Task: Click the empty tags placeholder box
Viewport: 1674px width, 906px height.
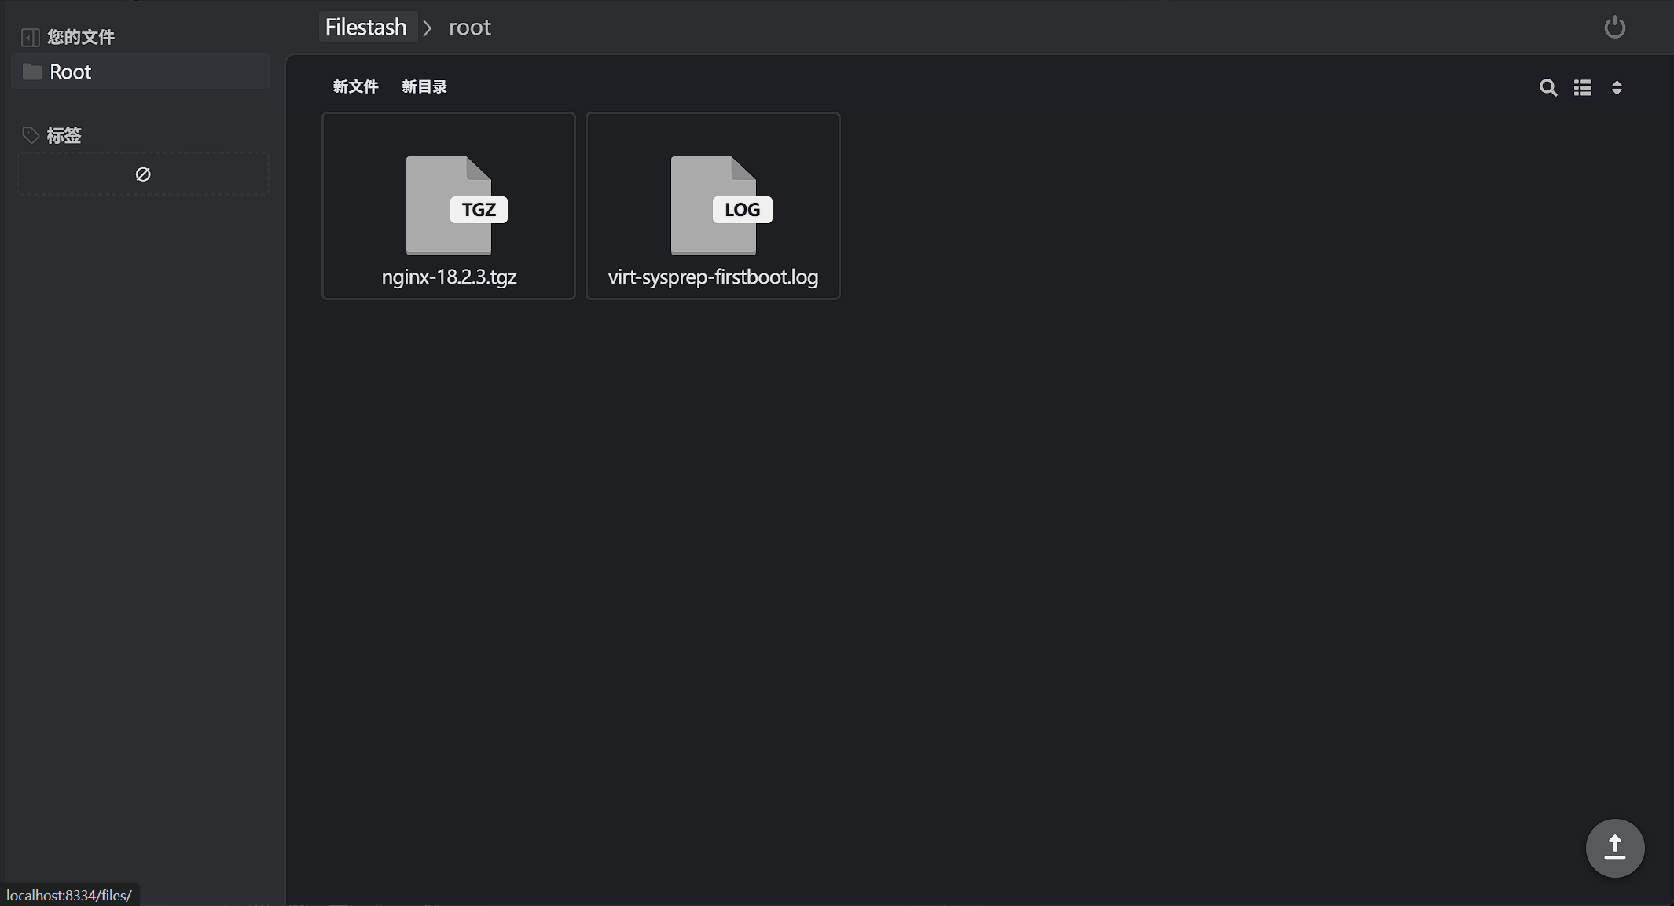Action: [x=143, y=174]
